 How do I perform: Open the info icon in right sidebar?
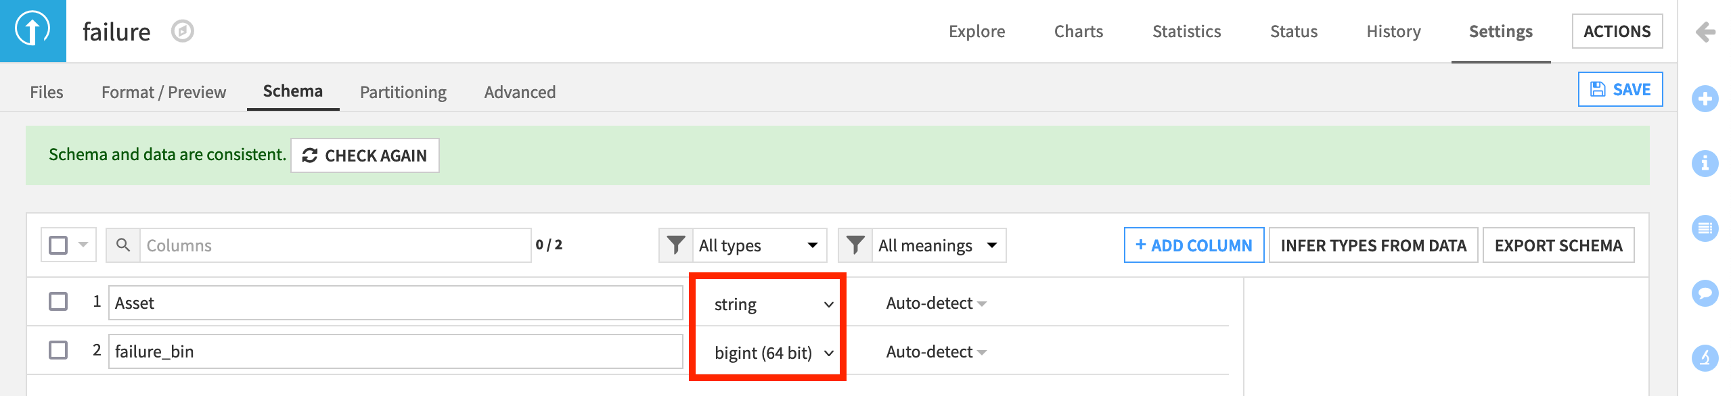tap(1705, 163)
